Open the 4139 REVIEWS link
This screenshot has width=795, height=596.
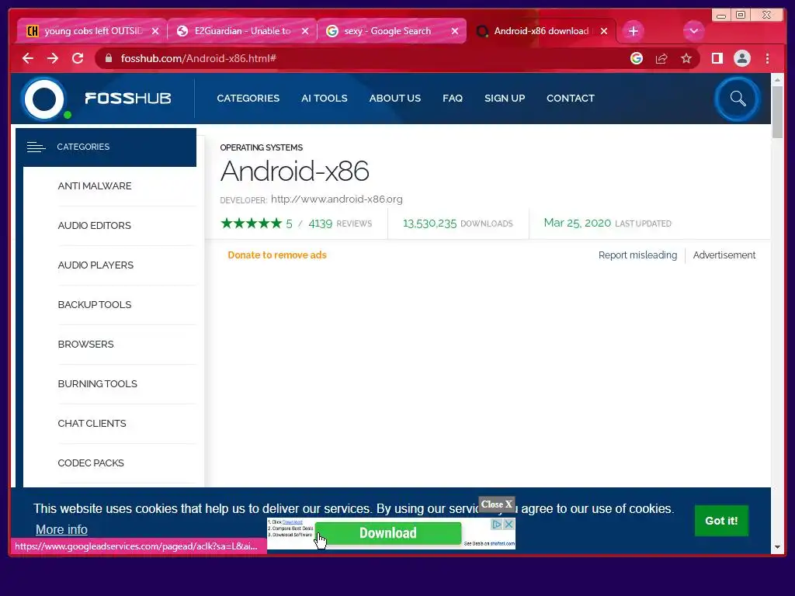(x=340, y=223)
